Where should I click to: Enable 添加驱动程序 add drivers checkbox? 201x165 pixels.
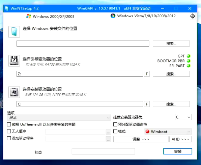pyautogui.click(x=9, y=138)
